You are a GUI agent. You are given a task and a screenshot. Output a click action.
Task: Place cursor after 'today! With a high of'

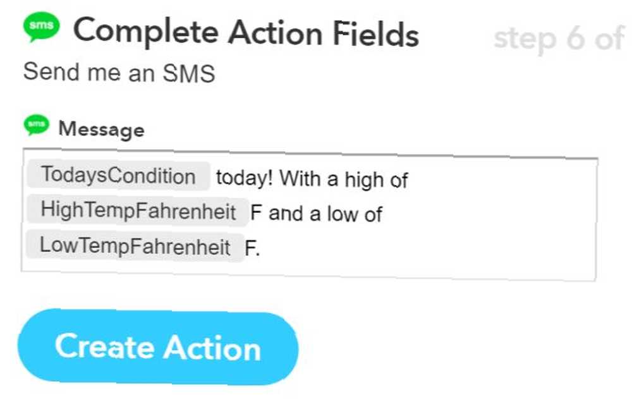[x=409, y=180]
